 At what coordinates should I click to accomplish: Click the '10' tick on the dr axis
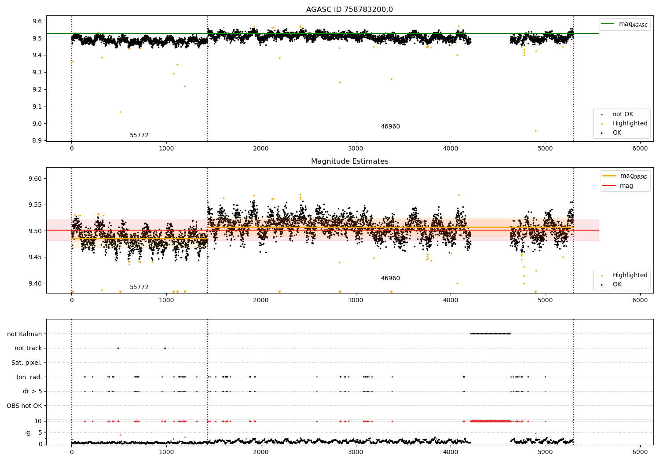pos(38,421)
